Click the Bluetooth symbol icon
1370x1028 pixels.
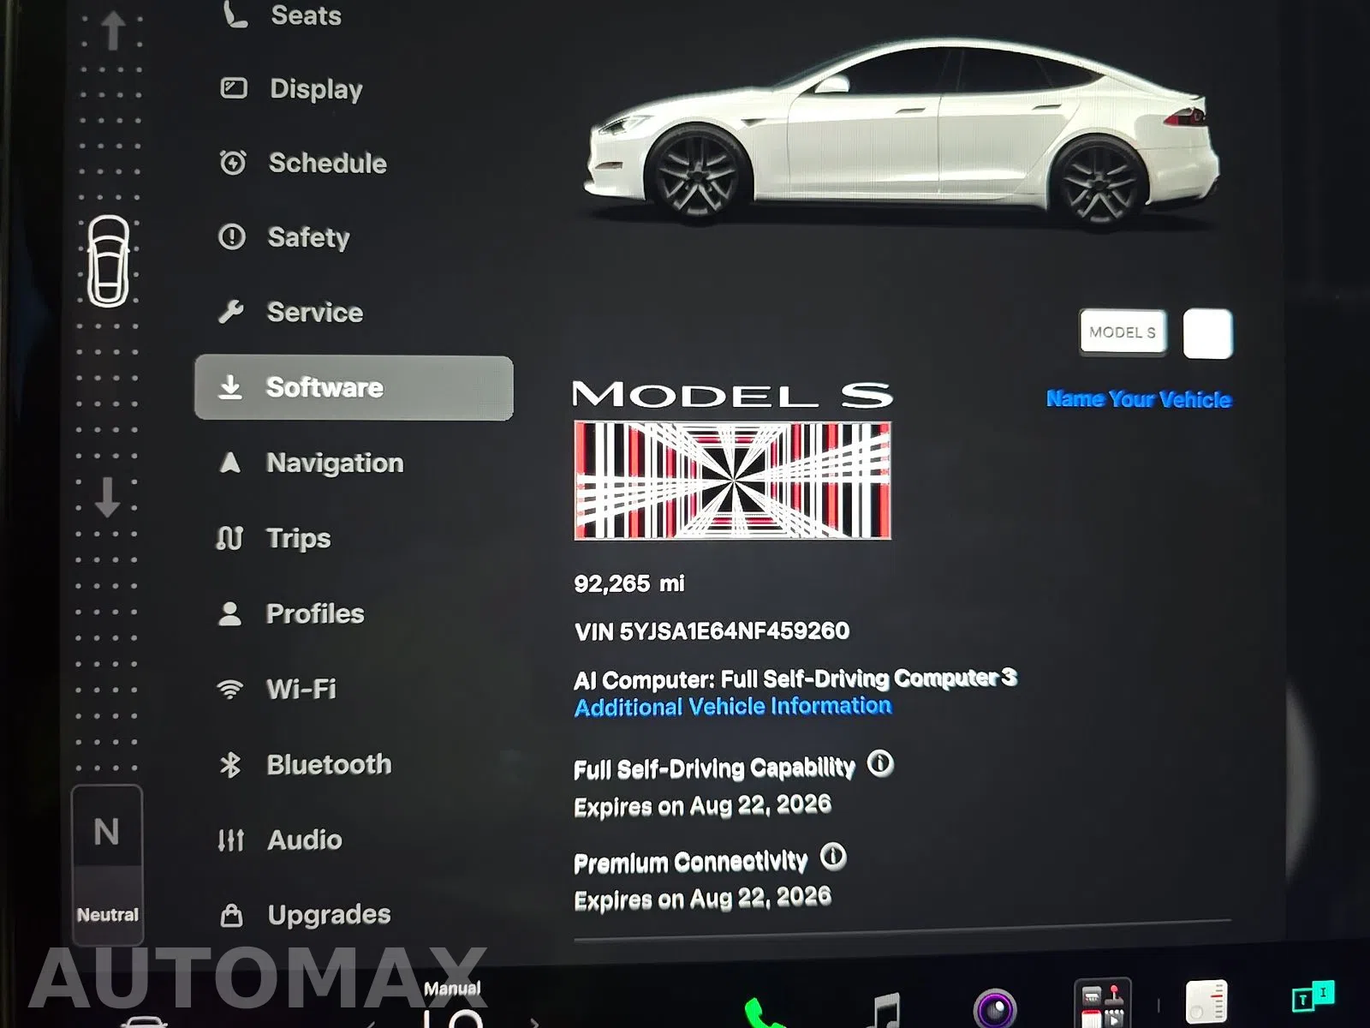pos(229,764)
